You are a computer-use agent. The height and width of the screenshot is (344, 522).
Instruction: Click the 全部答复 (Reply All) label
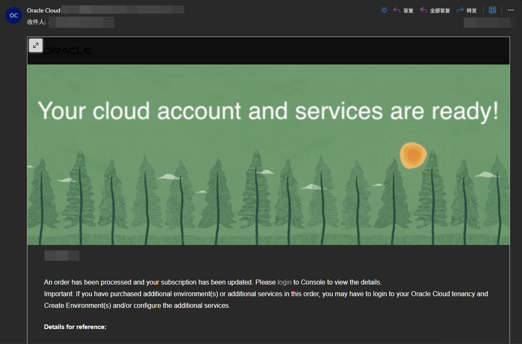[x=440, y=10]
